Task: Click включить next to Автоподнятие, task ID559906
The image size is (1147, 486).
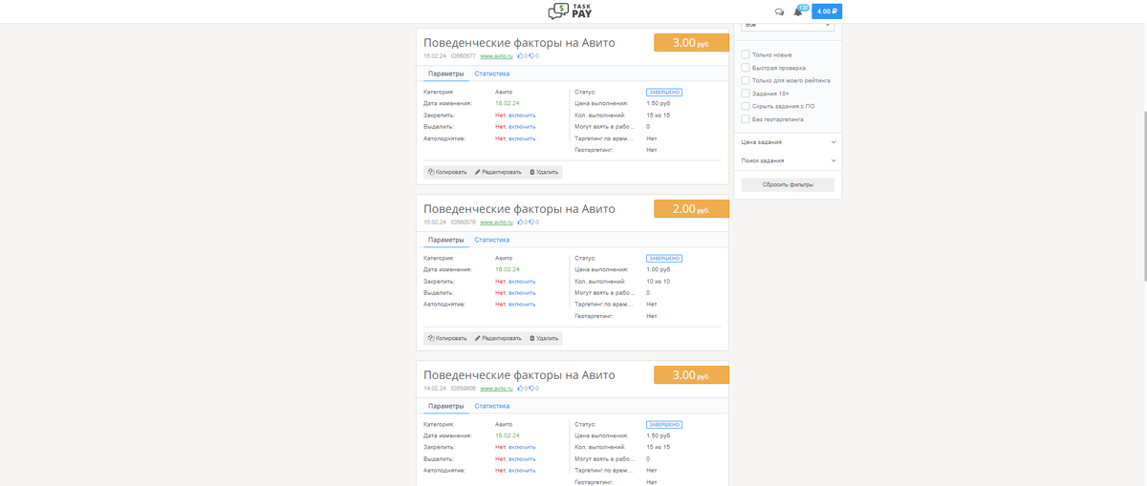Action: [x=522, y=470]
